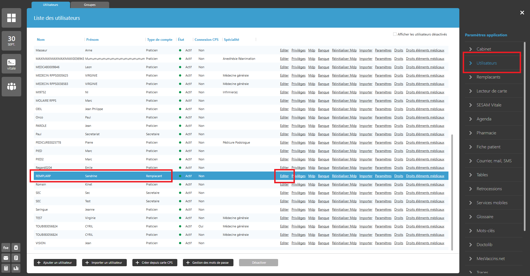Open the mail envelope icon
Screen dimensions: 530x276
coord(6,258)
